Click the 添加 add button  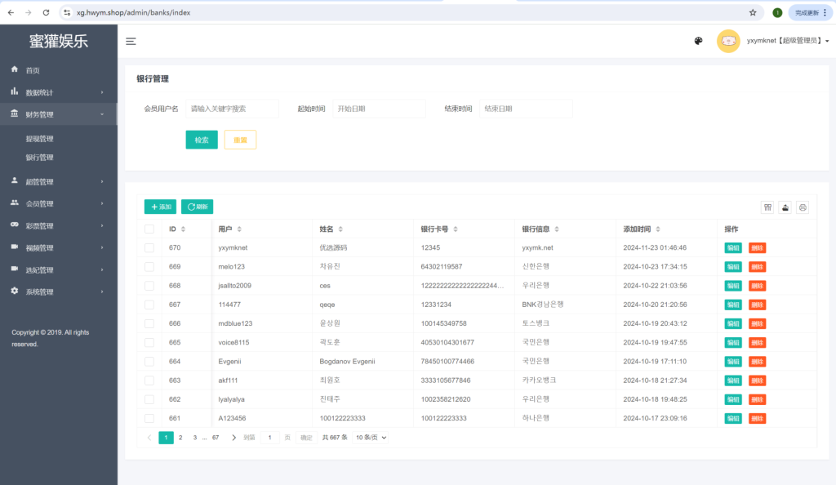coord(161,207)
